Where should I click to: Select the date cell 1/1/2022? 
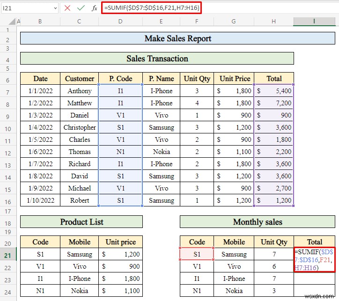pos(40,91)
